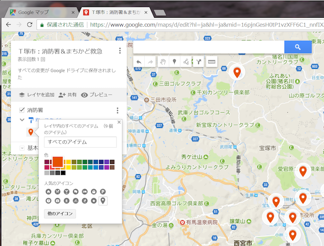This screenshot has width=324, height=246.
Task: Toggle the 消防署 layer checkbox
Action: [22, 110]
